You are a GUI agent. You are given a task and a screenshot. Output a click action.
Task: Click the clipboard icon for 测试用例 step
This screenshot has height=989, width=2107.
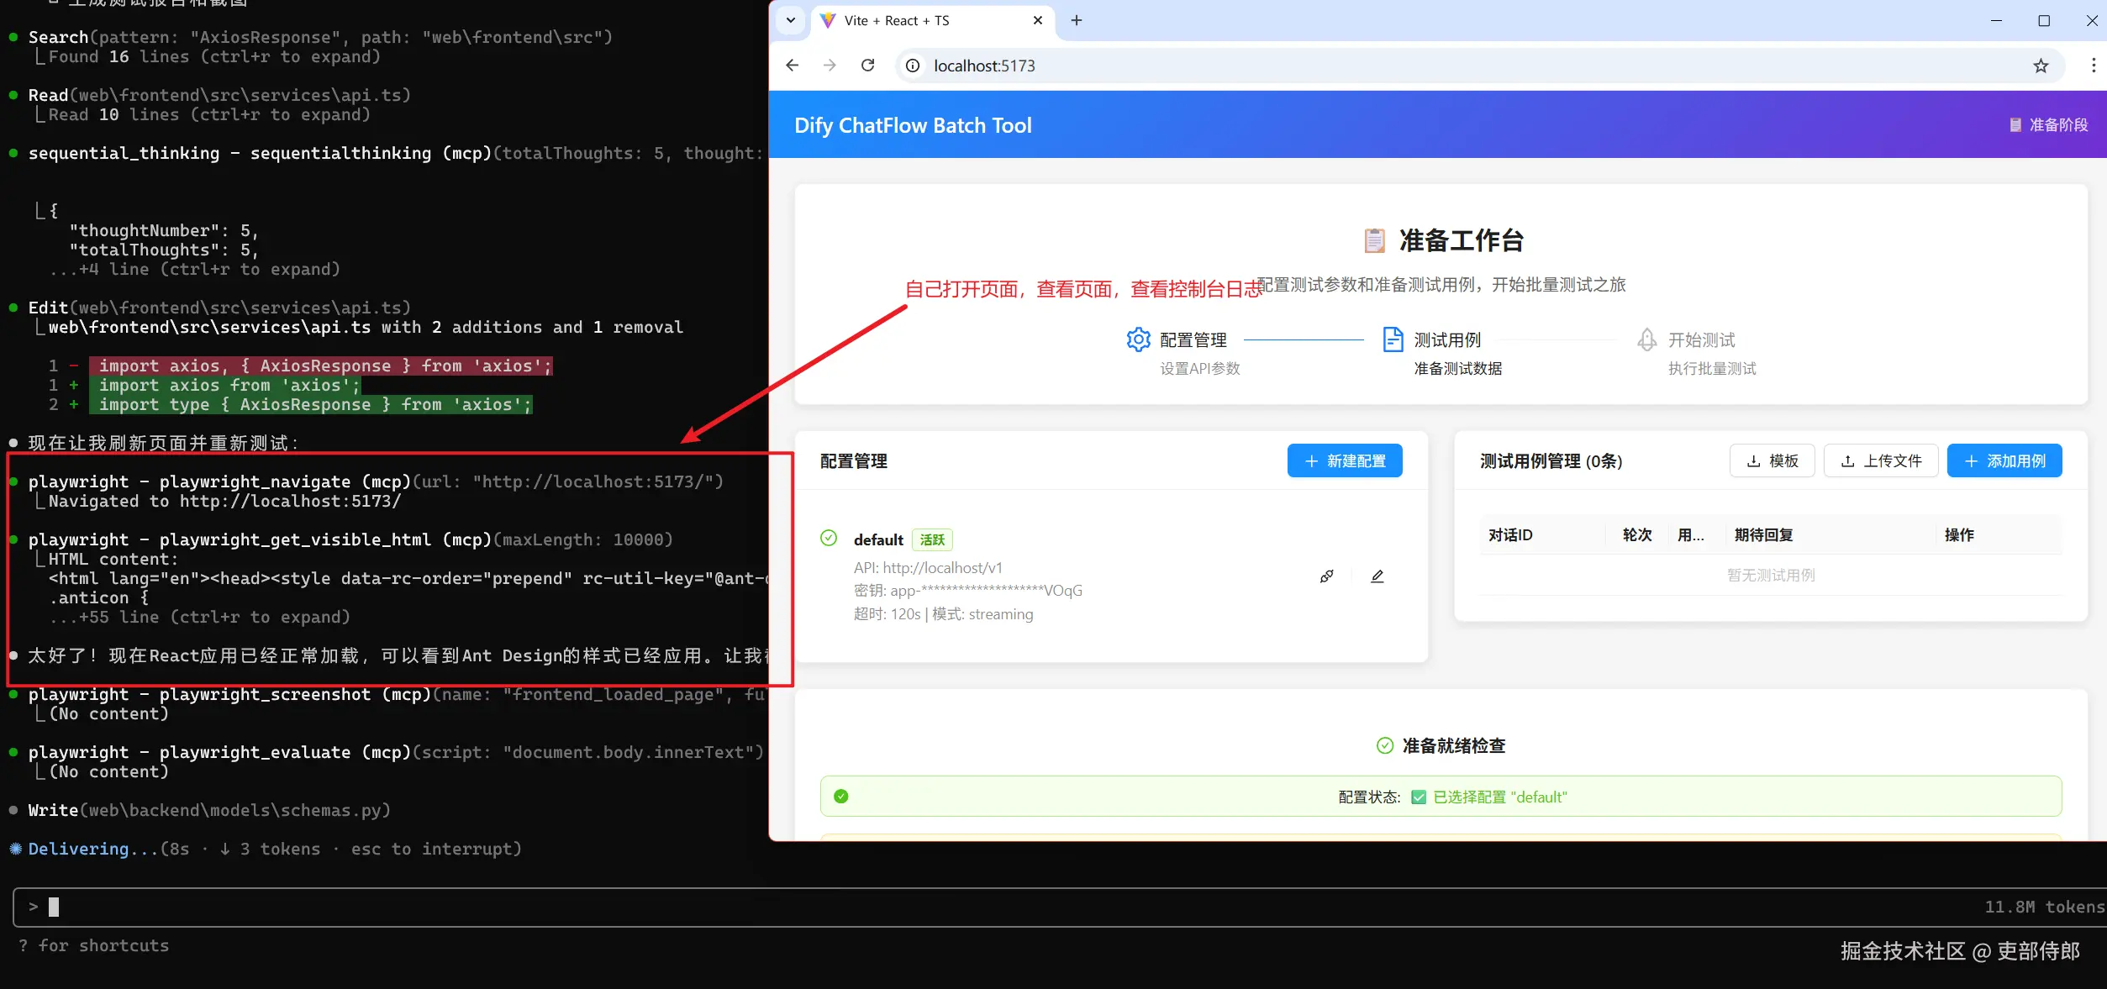coord(1393,339)
